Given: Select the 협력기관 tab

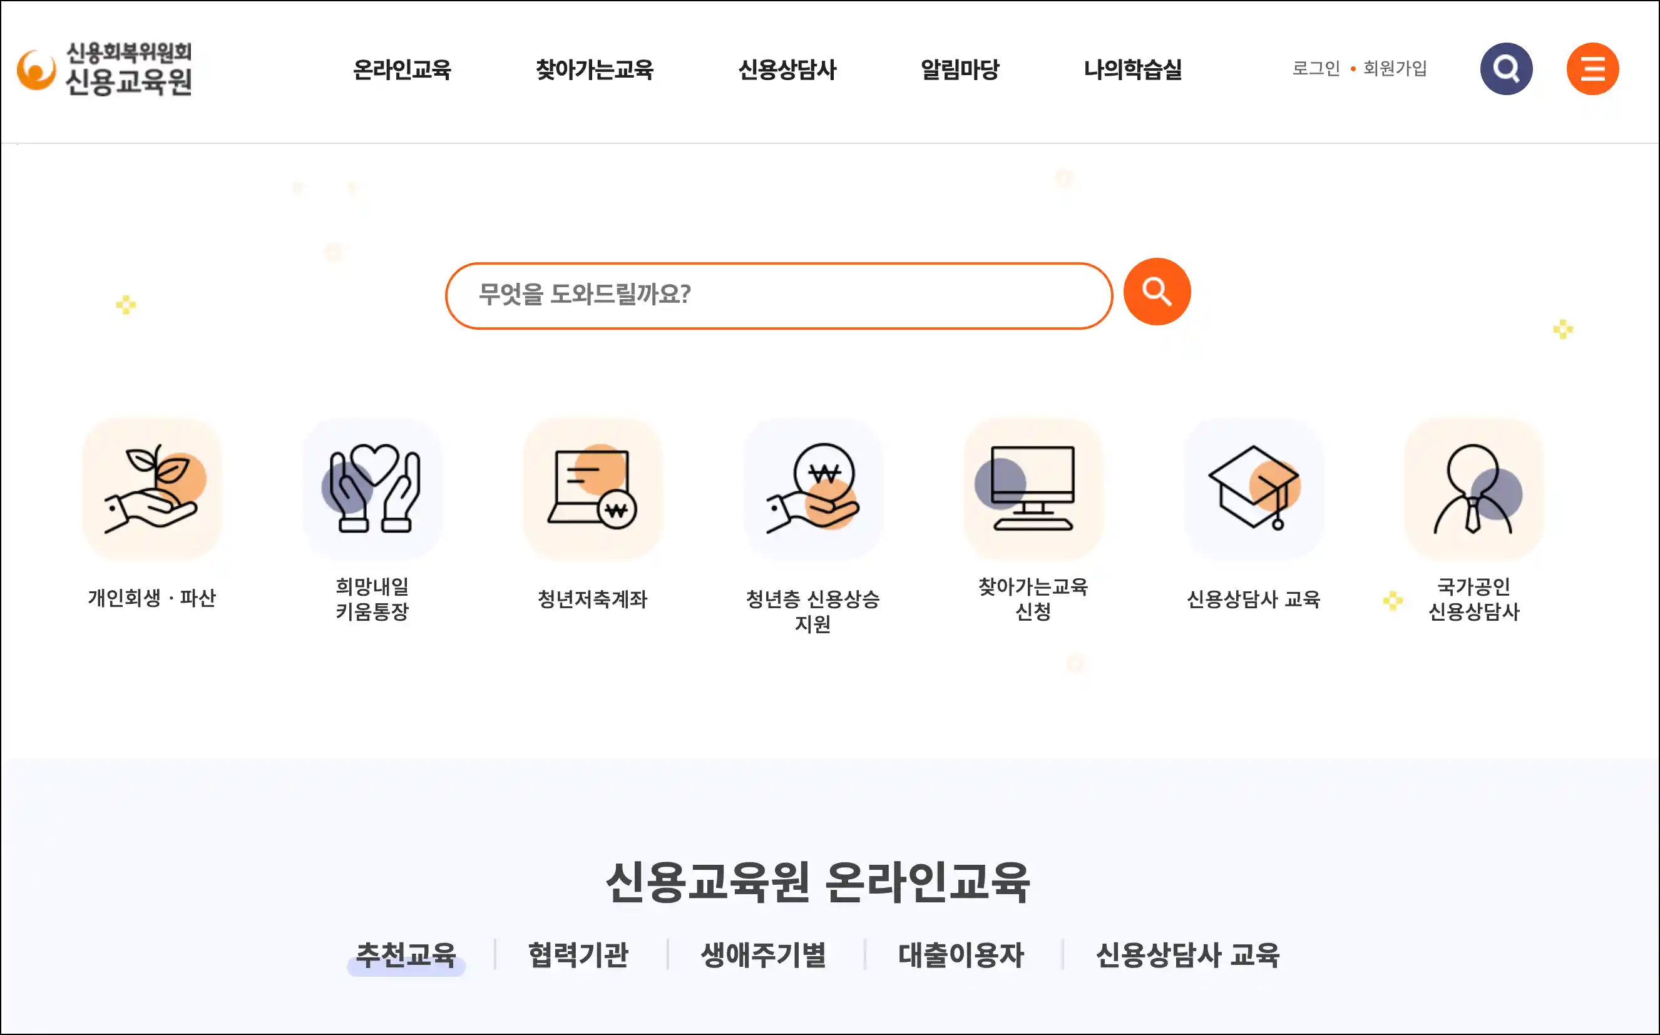Looking at the screenshot, I should (578, 956).
